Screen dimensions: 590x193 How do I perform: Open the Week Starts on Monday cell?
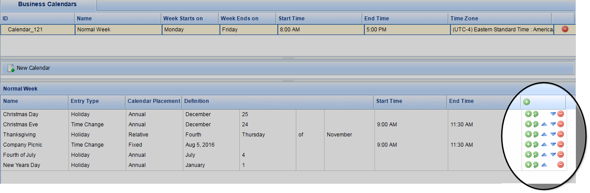(x=189, y=30)
